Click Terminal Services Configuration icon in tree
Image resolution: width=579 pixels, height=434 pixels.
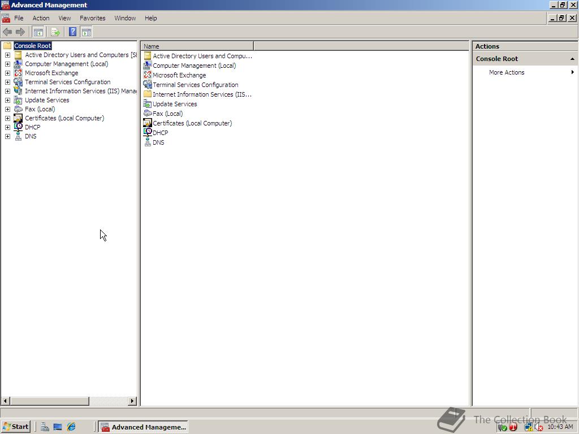pyautogui.click(x=18, y=82)
